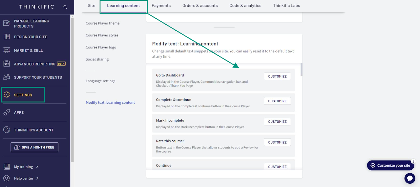This screenshot has height=187, width=420.
Task: Click the BETA badge next to Advanced Reporting
Action: (61, 64)
